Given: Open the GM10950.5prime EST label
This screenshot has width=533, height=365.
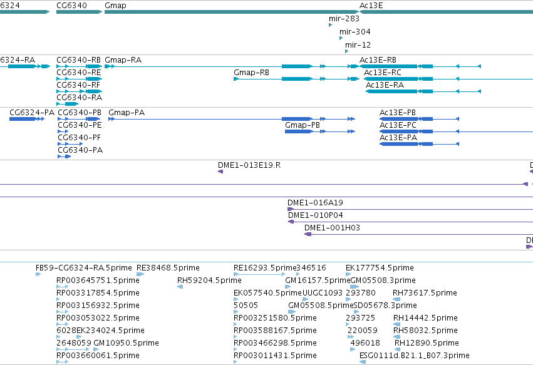Looking at the screenshot, I should point(126,343).
